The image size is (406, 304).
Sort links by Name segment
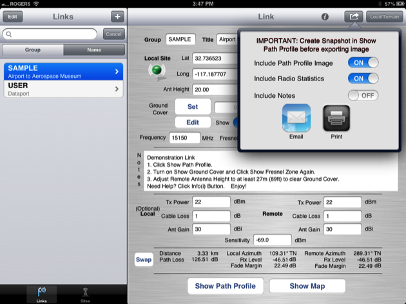point(93,50)
